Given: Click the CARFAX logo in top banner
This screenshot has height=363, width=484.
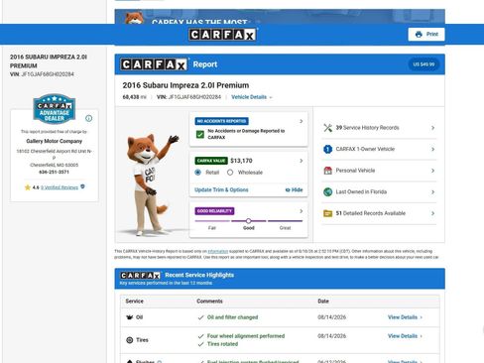Looking at the screenshot, I should point(222,35).
